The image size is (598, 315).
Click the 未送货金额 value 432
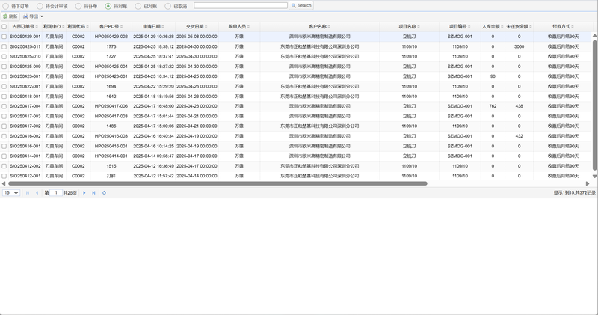coord(519,136)
